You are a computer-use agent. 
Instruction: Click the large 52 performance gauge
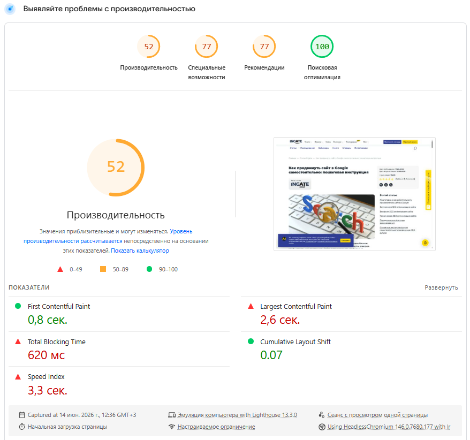click(x=116, y=167)
